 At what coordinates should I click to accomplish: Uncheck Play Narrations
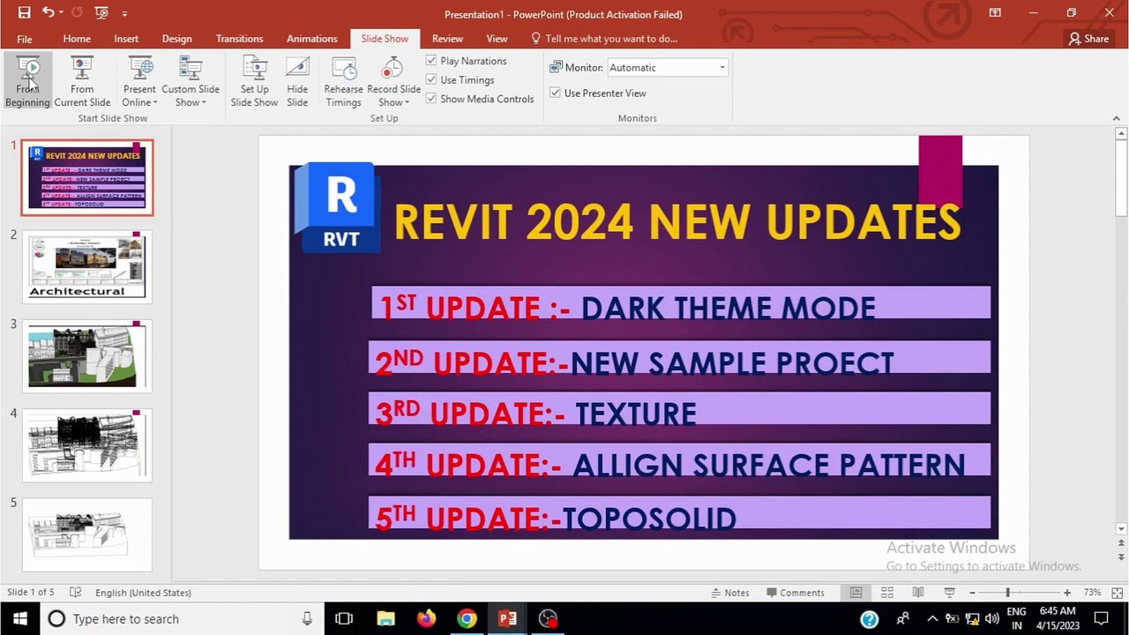[431, 61]
